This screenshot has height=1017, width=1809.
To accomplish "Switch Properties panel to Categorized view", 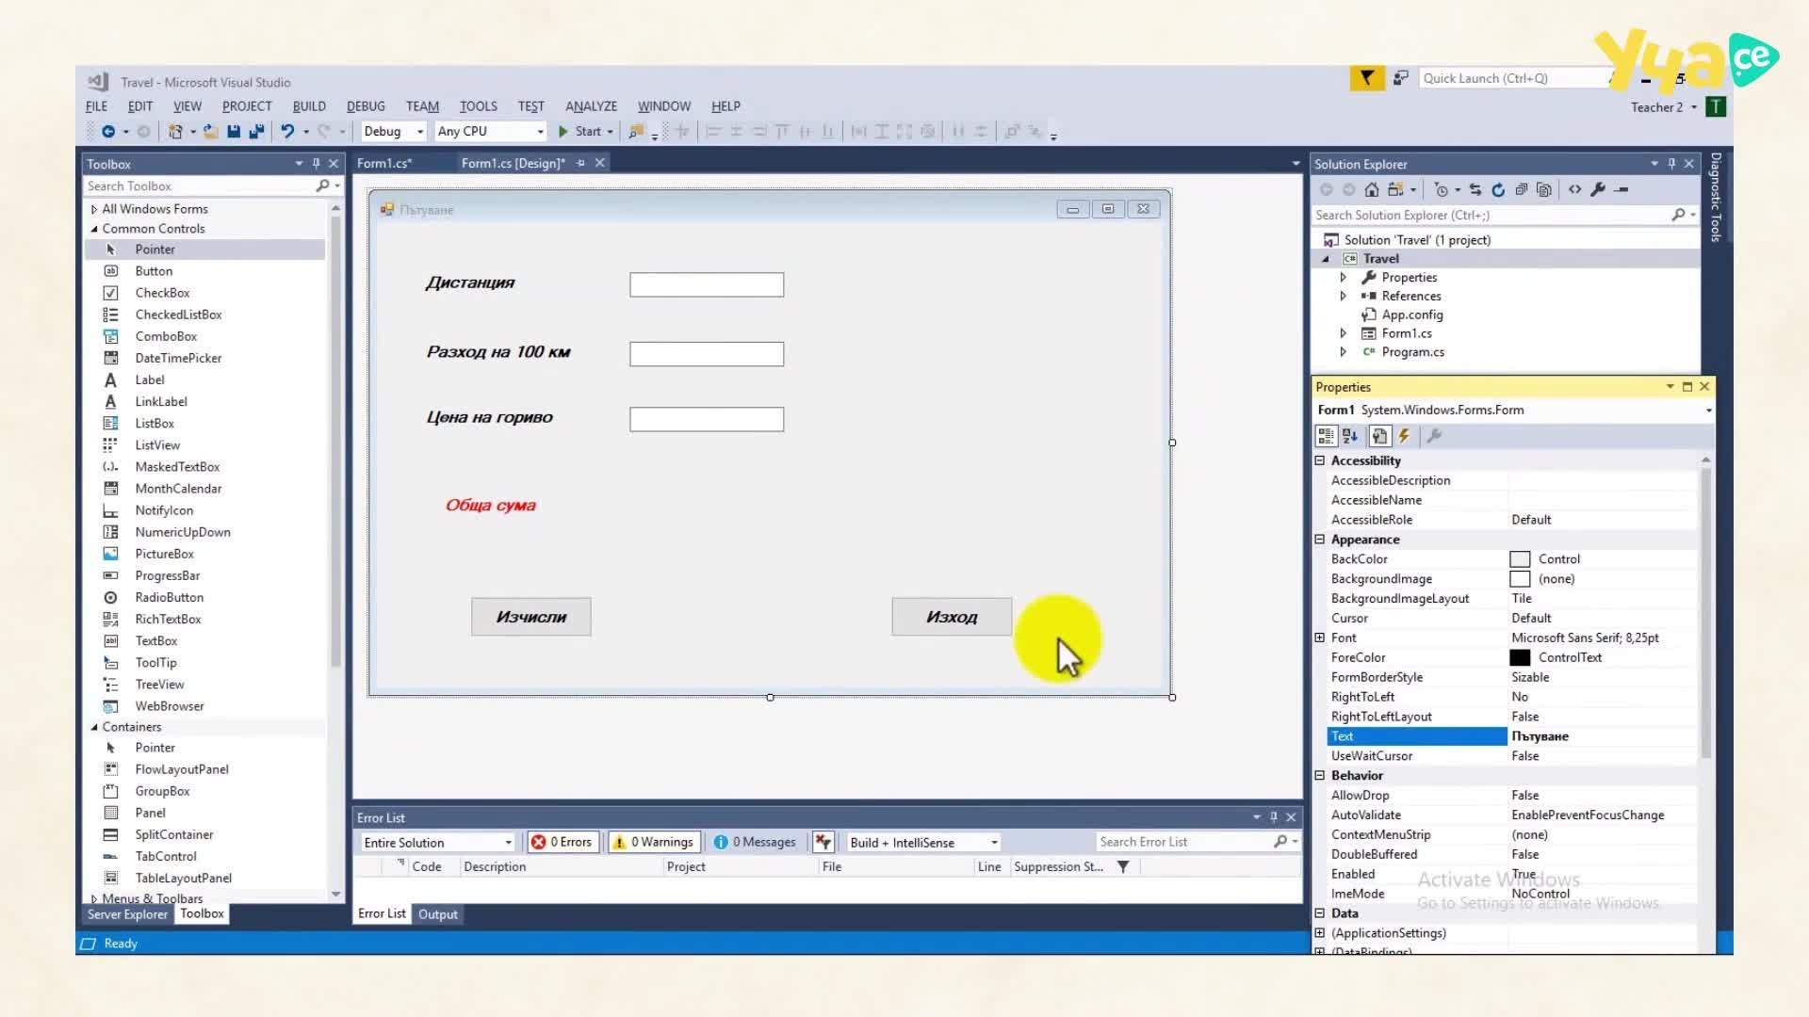I will 1326,436.
